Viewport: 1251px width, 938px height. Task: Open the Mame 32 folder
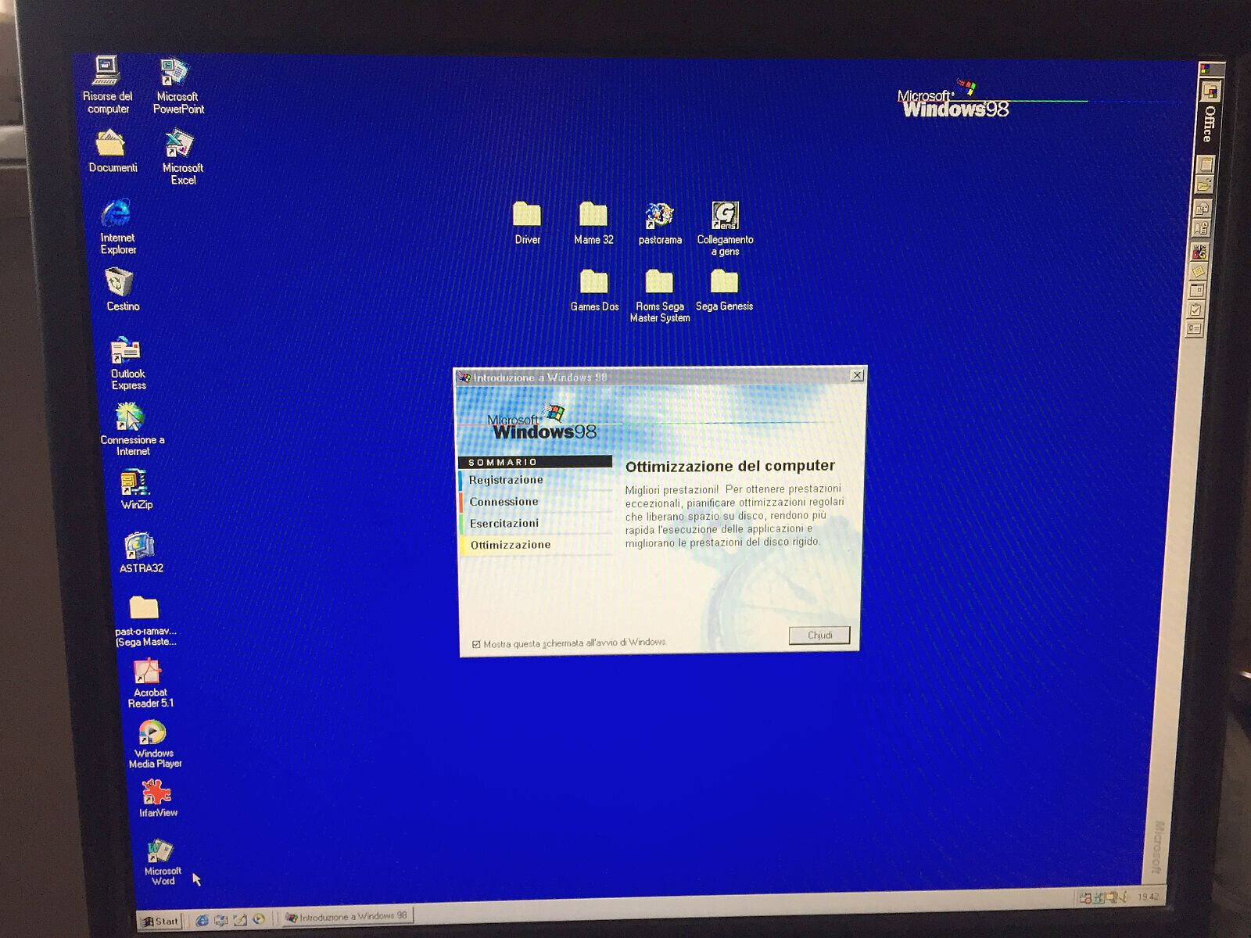(593, 216)
